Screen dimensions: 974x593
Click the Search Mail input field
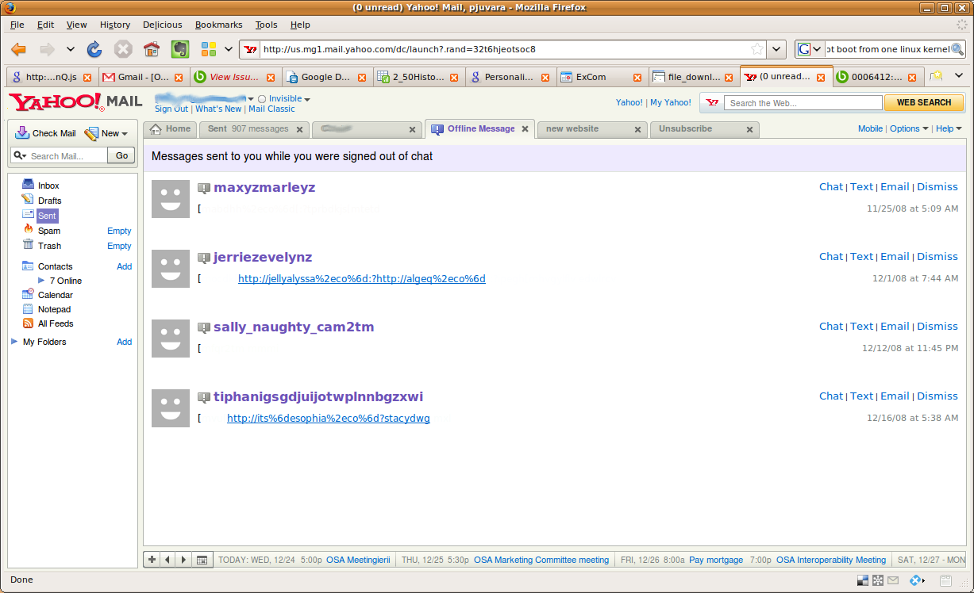67,156
